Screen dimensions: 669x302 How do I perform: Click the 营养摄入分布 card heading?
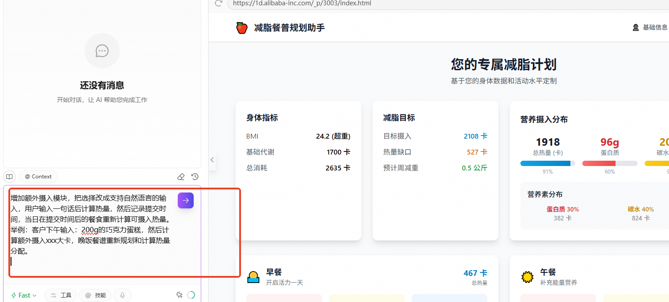click(544, 120)
